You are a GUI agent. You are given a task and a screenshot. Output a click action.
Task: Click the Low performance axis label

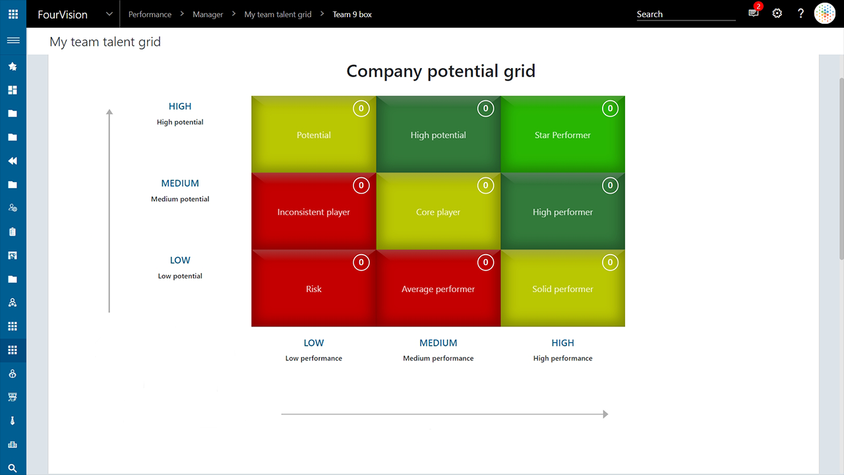pyautogui.click(x=314, y=358)
